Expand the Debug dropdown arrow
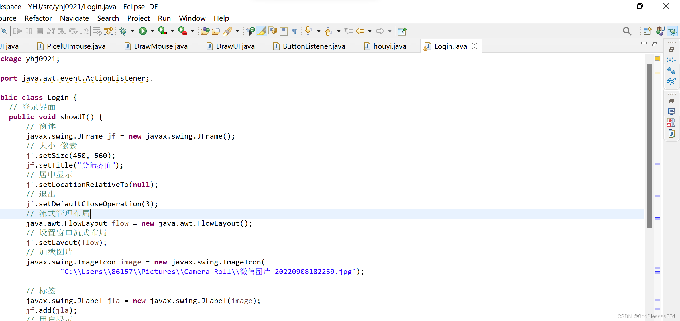 point(133,31)
